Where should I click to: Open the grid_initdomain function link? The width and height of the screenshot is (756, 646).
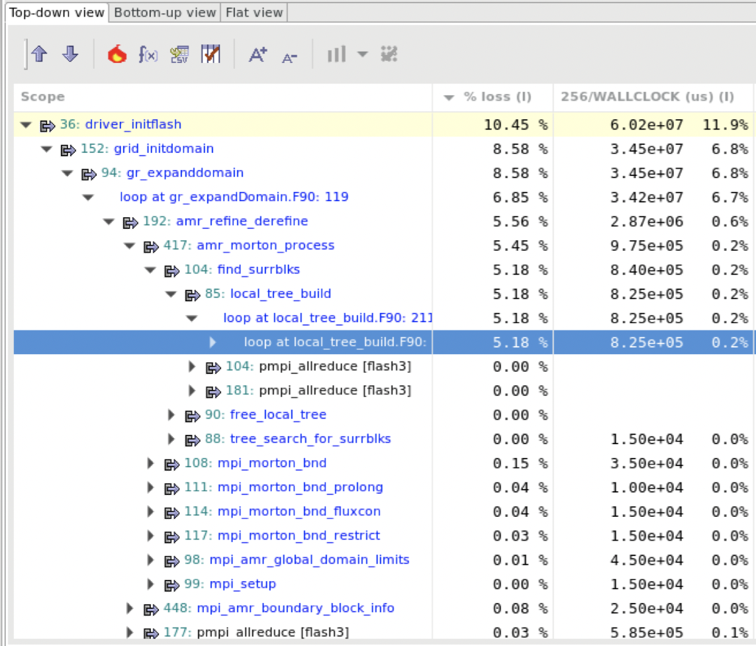164,148
